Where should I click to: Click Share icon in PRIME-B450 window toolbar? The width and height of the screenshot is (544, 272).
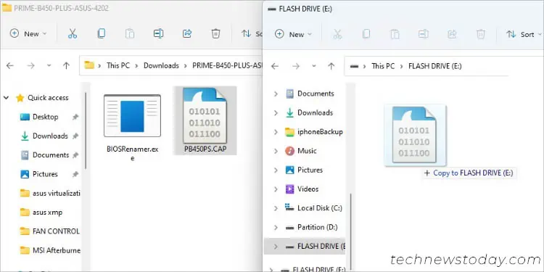tap(187, 33)
